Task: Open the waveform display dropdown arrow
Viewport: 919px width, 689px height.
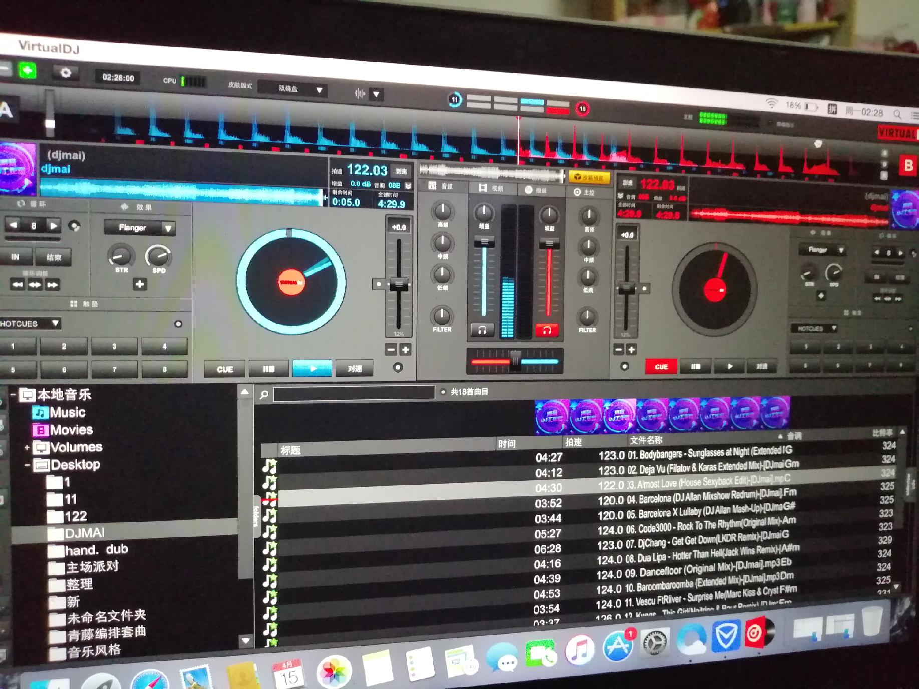Action: click(x=376, y=94)
